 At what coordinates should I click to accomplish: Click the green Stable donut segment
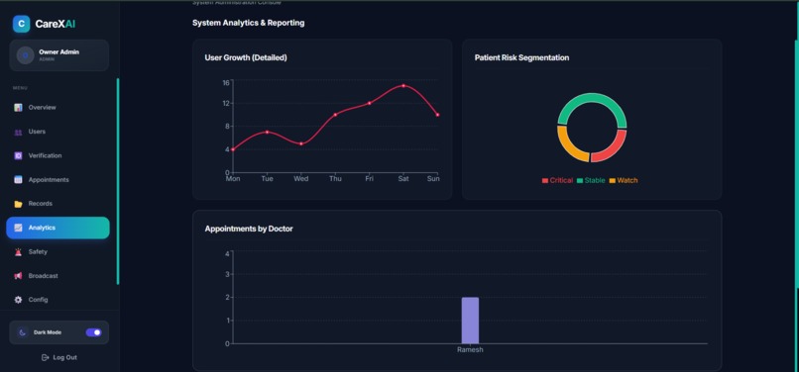[x=592, y=99]
